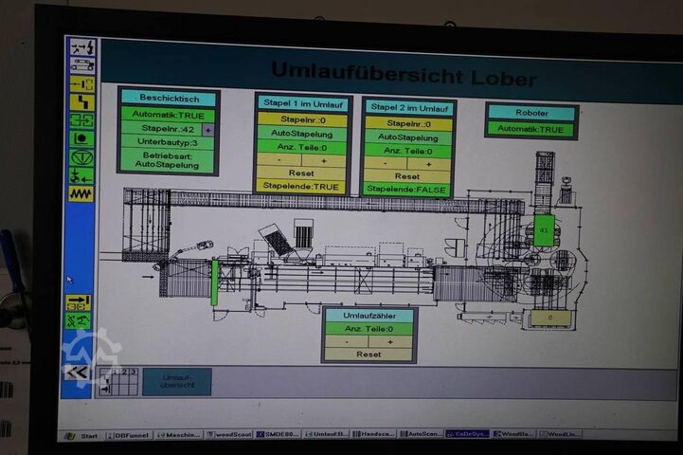Decrease parts count with Stapel 2 minus
Screen dimensions: 683x455
point(386,163)
